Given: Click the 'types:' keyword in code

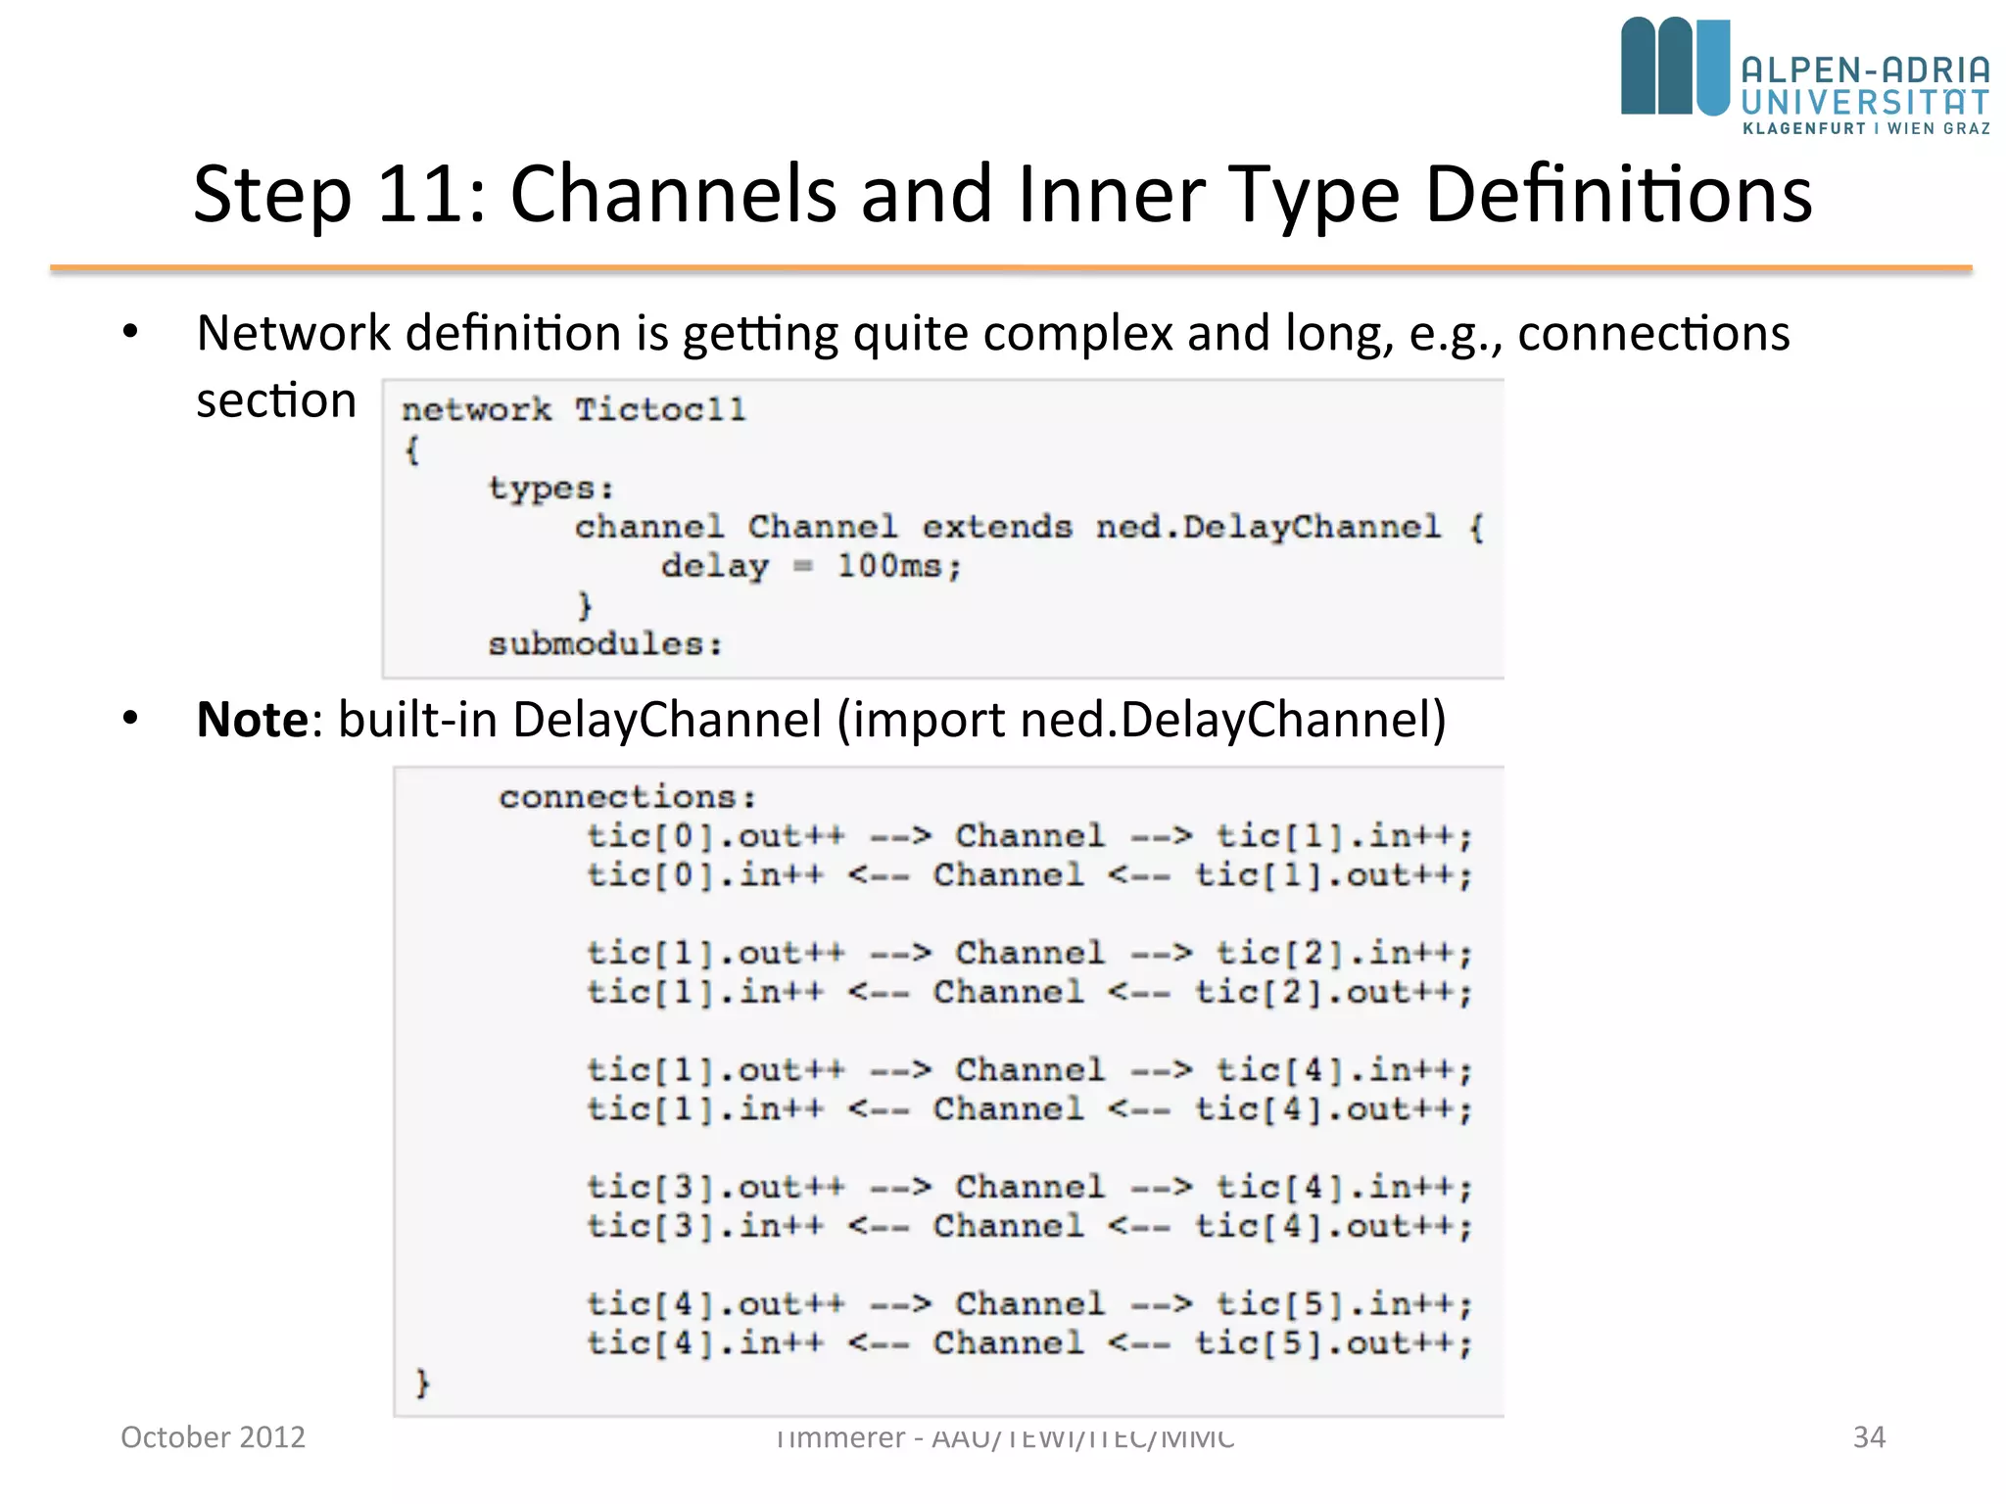Looking at the screenshot, I should (x=551, y=488).
